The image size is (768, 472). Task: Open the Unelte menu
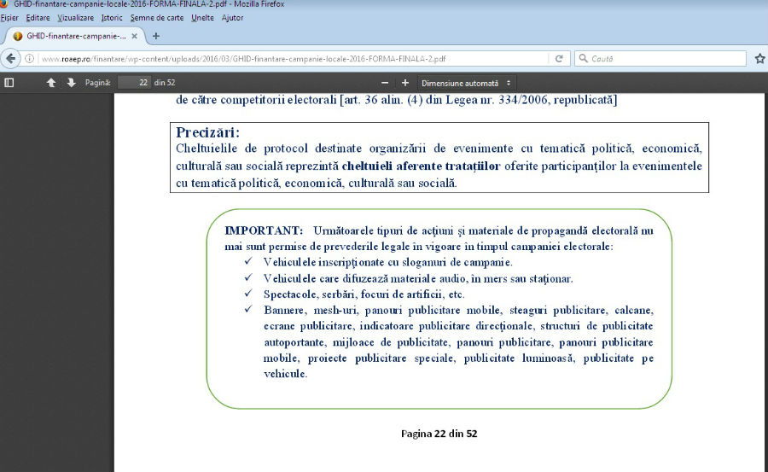tap(202, 18)
